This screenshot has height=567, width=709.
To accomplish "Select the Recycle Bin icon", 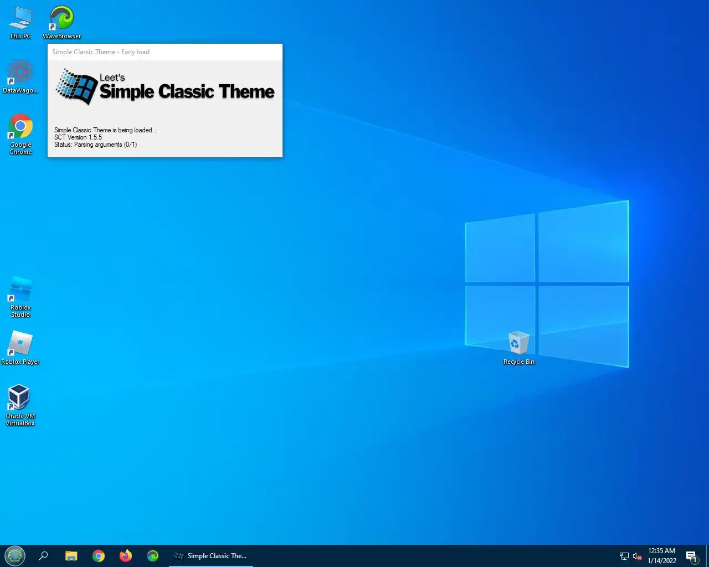I will point(519,348).
